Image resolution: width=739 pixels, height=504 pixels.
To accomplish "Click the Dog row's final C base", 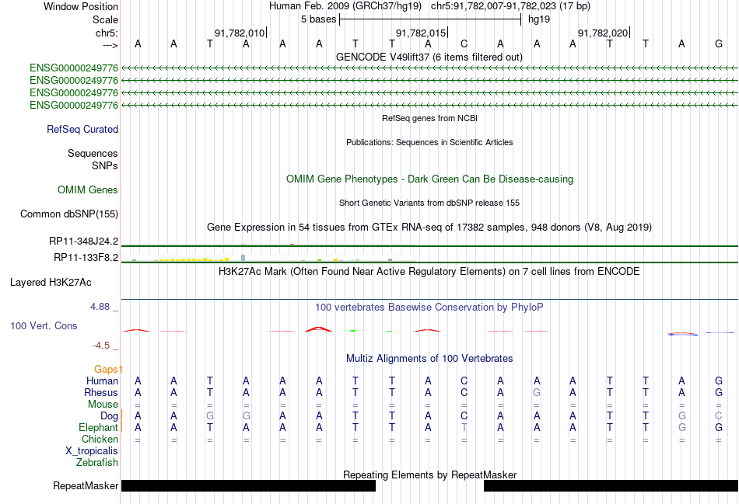I will (x=718, y=416).
